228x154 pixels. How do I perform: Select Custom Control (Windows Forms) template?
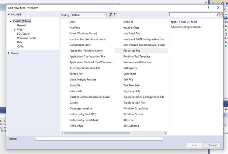point(90,97)
